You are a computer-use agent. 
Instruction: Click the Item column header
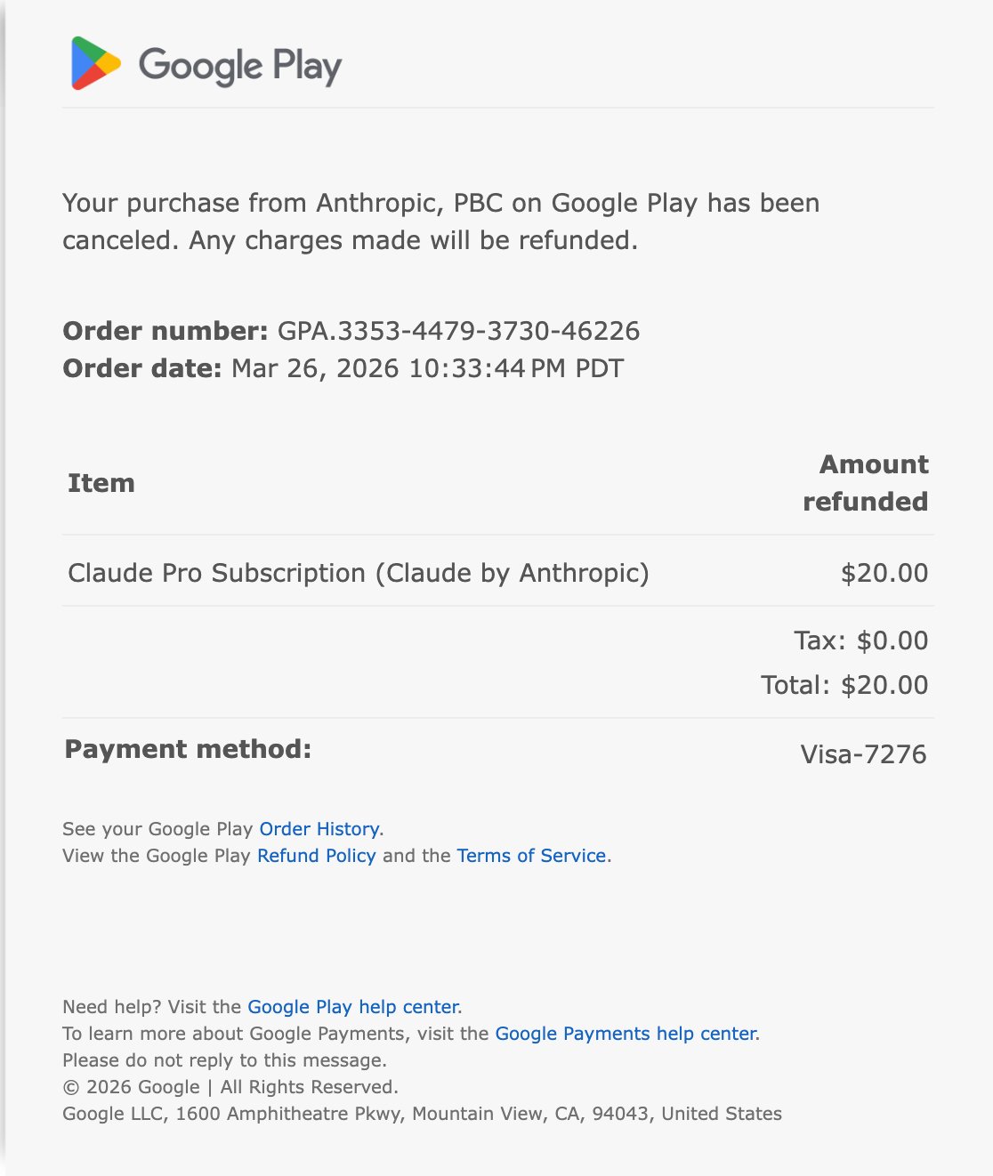tap(101, 483)
